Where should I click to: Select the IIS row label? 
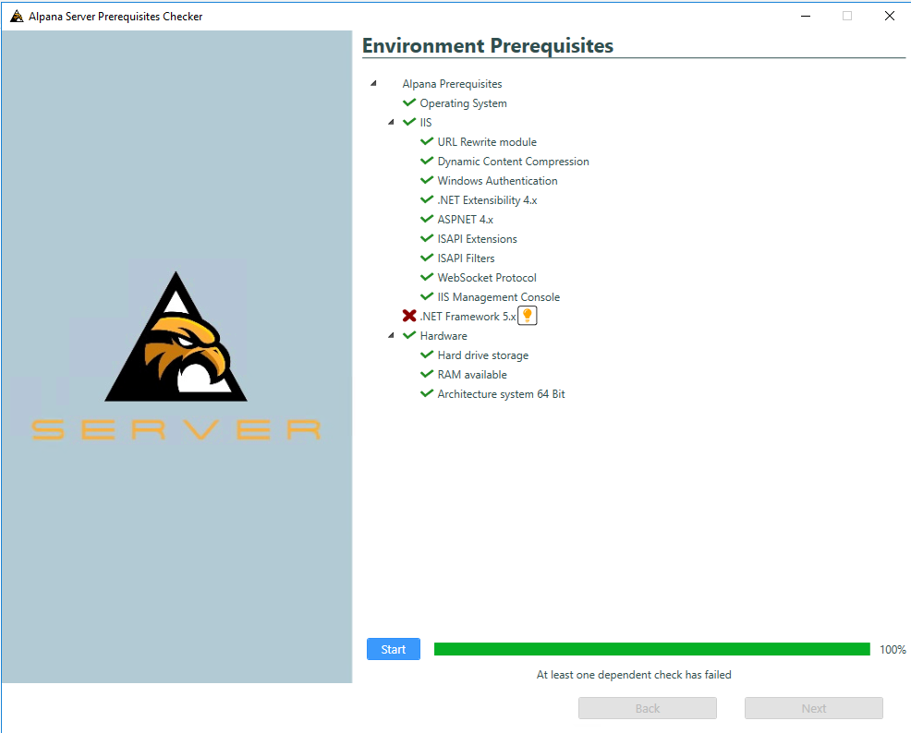click(x=426, y=123)
